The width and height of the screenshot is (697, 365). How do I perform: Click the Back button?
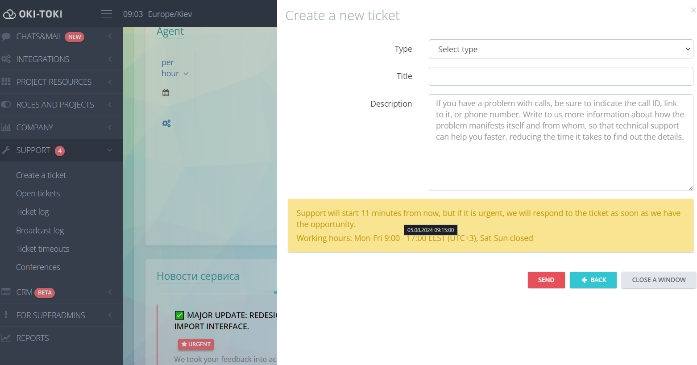(593, 280)
